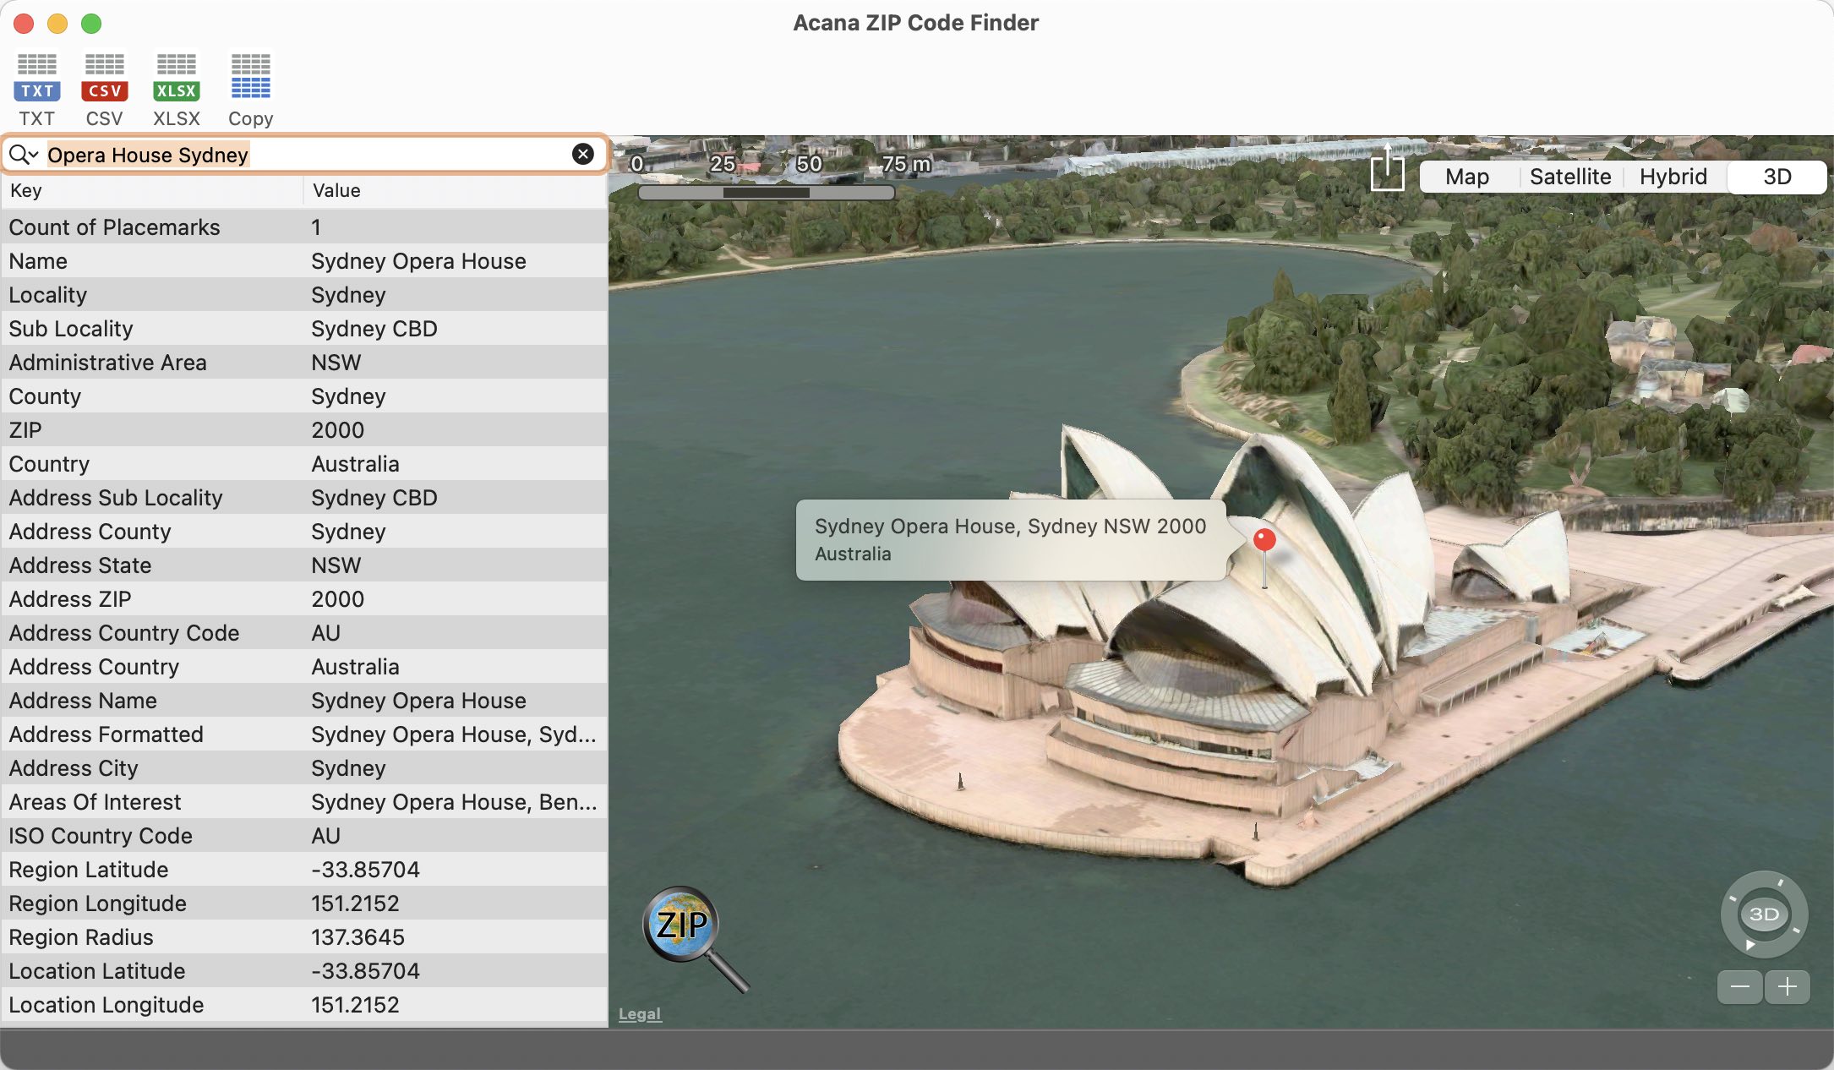This screenshot has height=1070, width=1834.
Task: Select the Address County row
Action: 304,532
